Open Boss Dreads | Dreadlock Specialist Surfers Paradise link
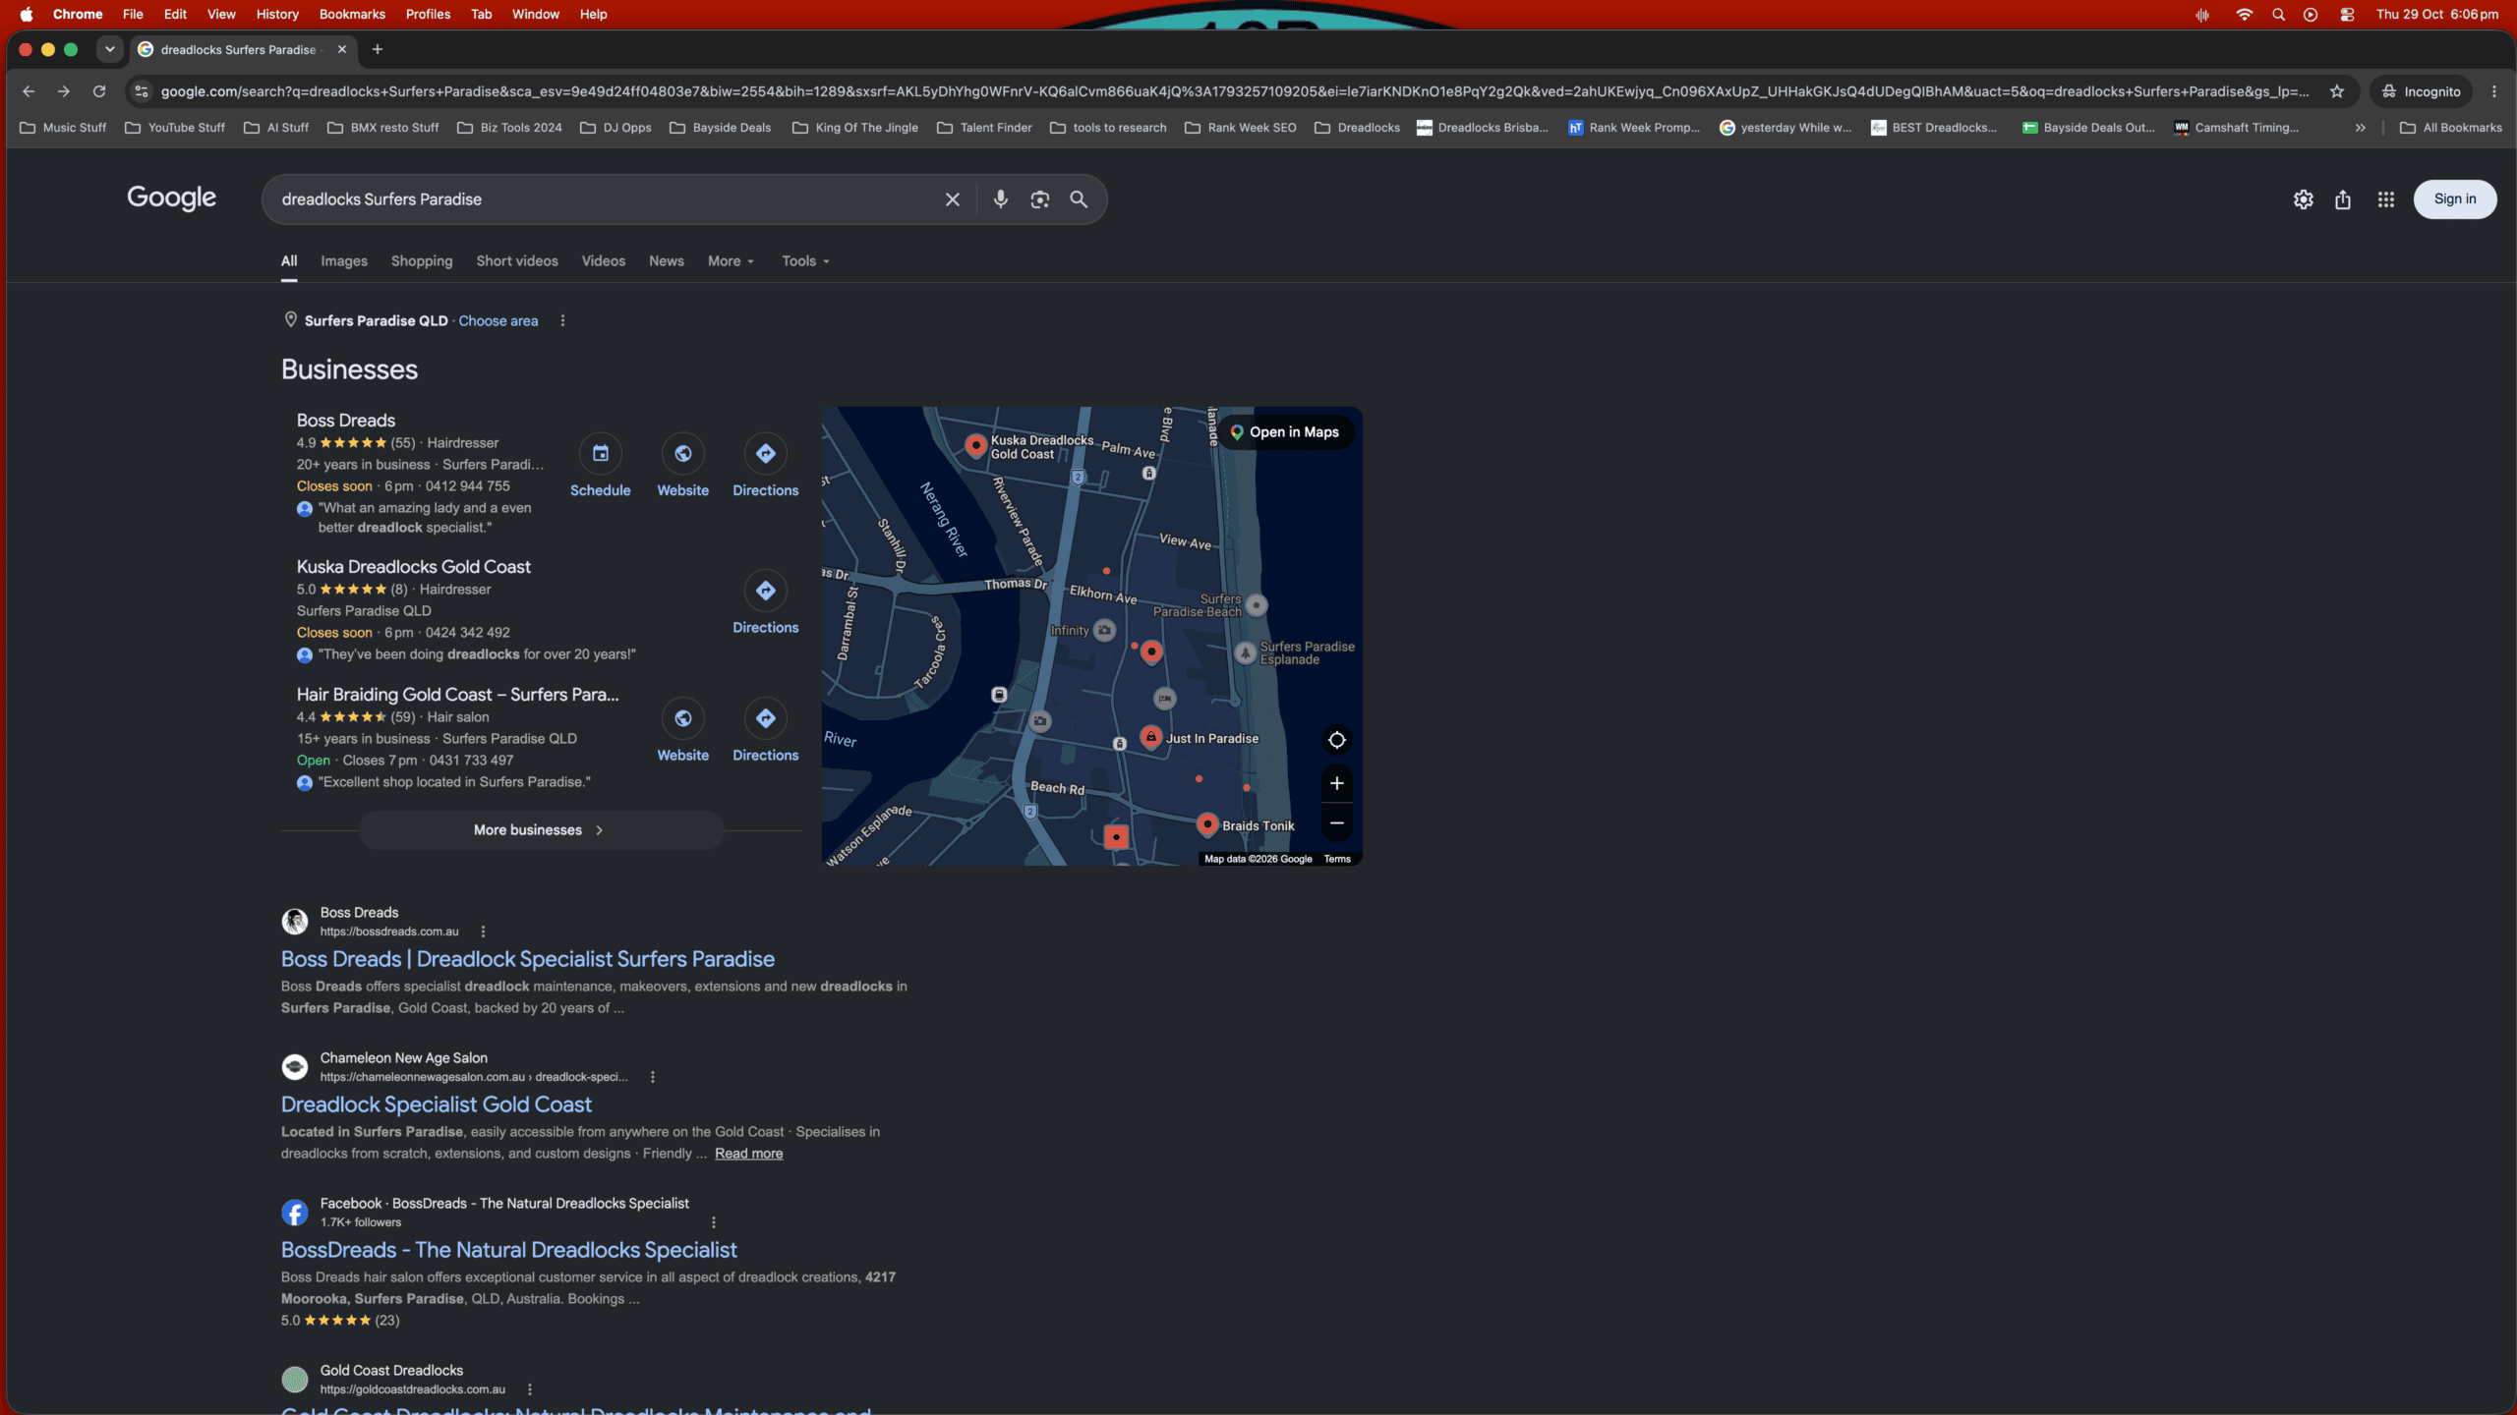The width and height of the screenshot is (2517, 1415). pos(528,959)
